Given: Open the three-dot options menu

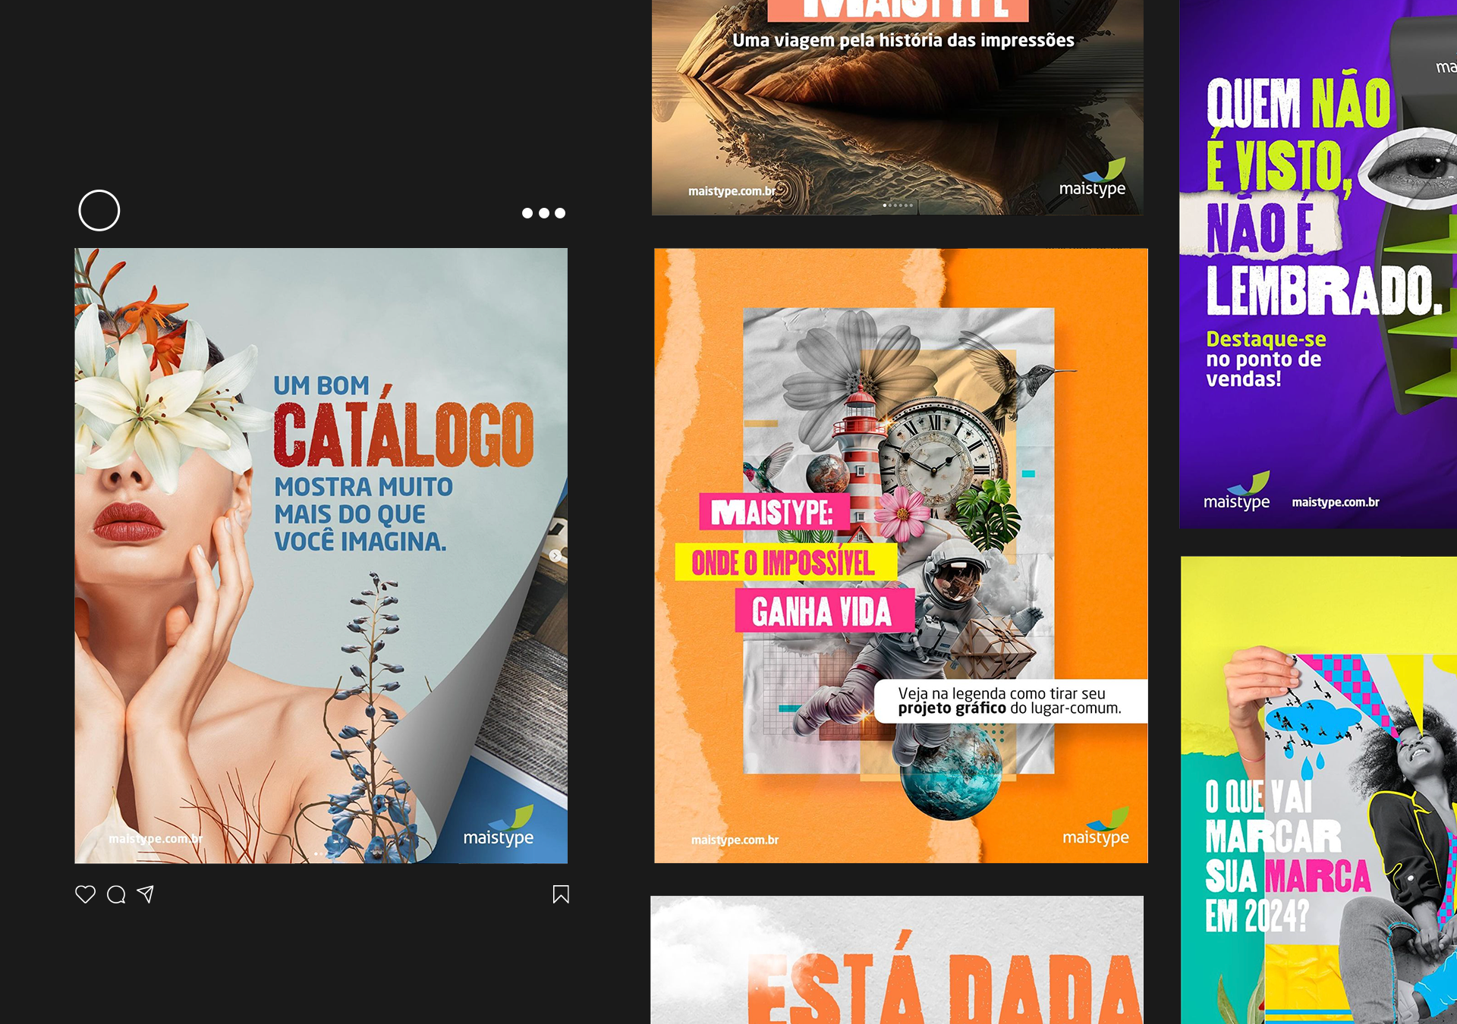Looking at the screenshot, I should pyautogui.click(x=543, y=213).
